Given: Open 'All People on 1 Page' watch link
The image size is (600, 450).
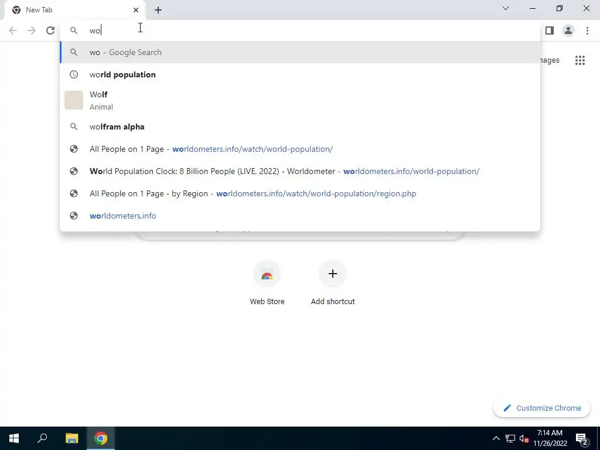Looking at the screenshot, I should coord(300,149).
